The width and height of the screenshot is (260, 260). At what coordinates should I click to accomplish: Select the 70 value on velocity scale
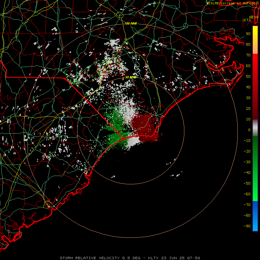click(x=248, y=55)
